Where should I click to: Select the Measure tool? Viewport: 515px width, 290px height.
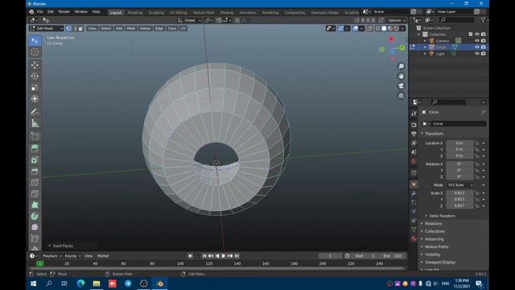[35, 123]
